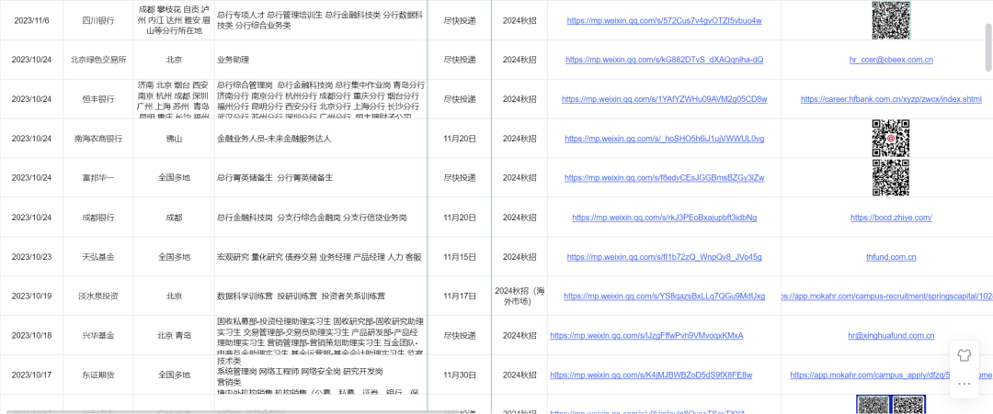This screenshot has width=993, height=414.
Task: Open the 四川银行 mp.weixin.qq.com link
Action: pyautogui.click(x=665, y=20)
